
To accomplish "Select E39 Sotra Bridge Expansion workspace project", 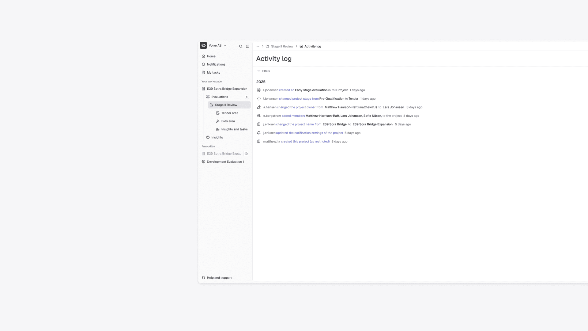I will (x=227, y=89).
